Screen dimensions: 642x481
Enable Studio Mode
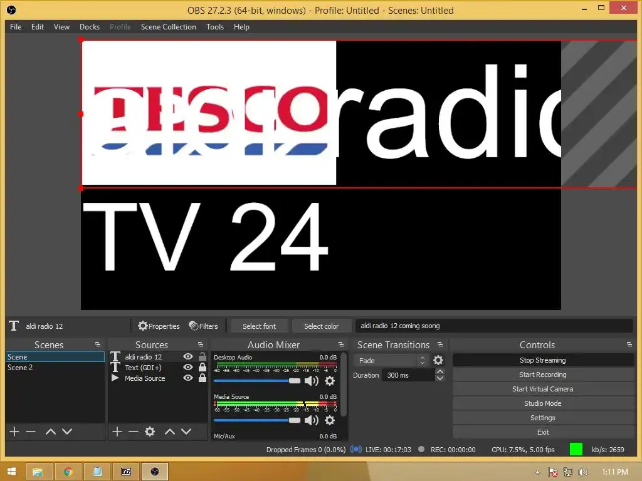(543, 403)
